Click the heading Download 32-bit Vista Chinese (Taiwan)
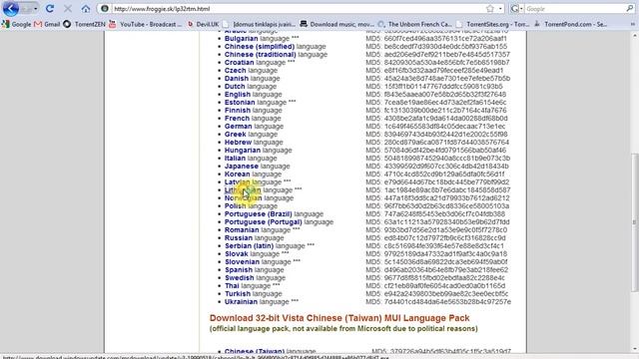639x359 pixels. click(339, 318)
